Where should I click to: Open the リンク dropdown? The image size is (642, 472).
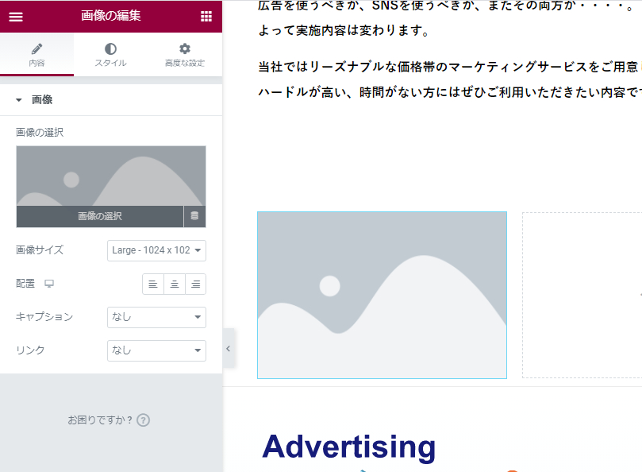(156, 350)
